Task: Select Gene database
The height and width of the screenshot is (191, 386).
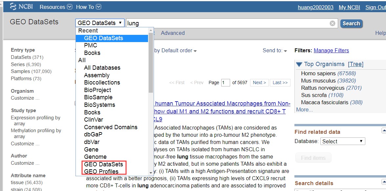Action: (x=91, y=149)
